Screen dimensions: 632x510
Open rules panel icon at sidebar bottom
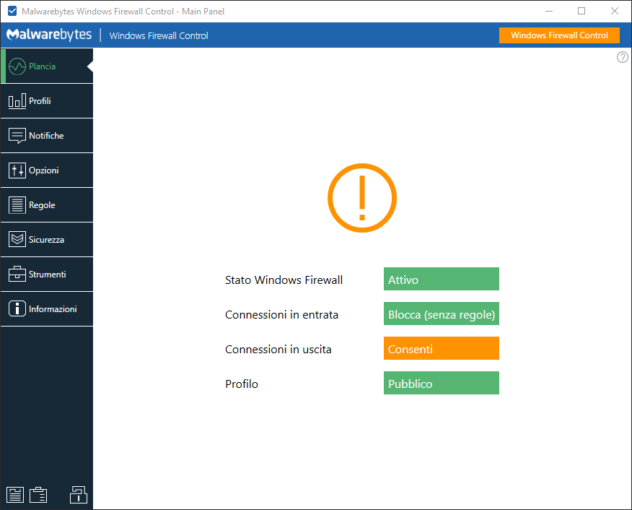[x=15, y=495]
